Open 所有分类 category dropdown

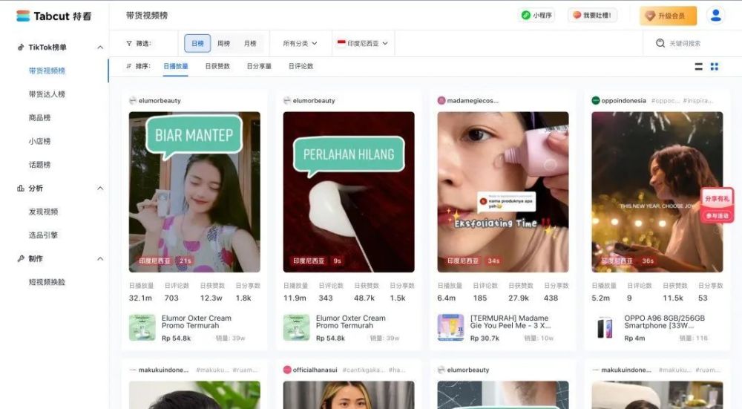pyautogui.click(x=300, y=43)
